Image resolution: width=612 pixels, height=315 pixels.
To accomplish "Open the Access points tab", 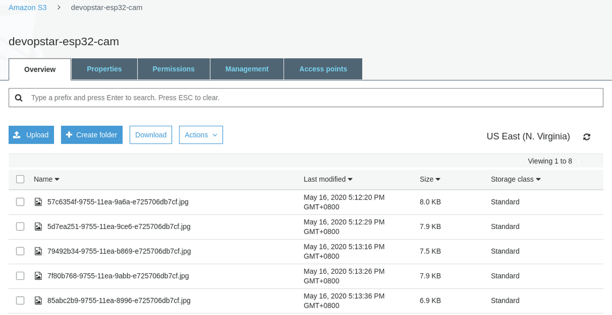I will pos(323,69).
